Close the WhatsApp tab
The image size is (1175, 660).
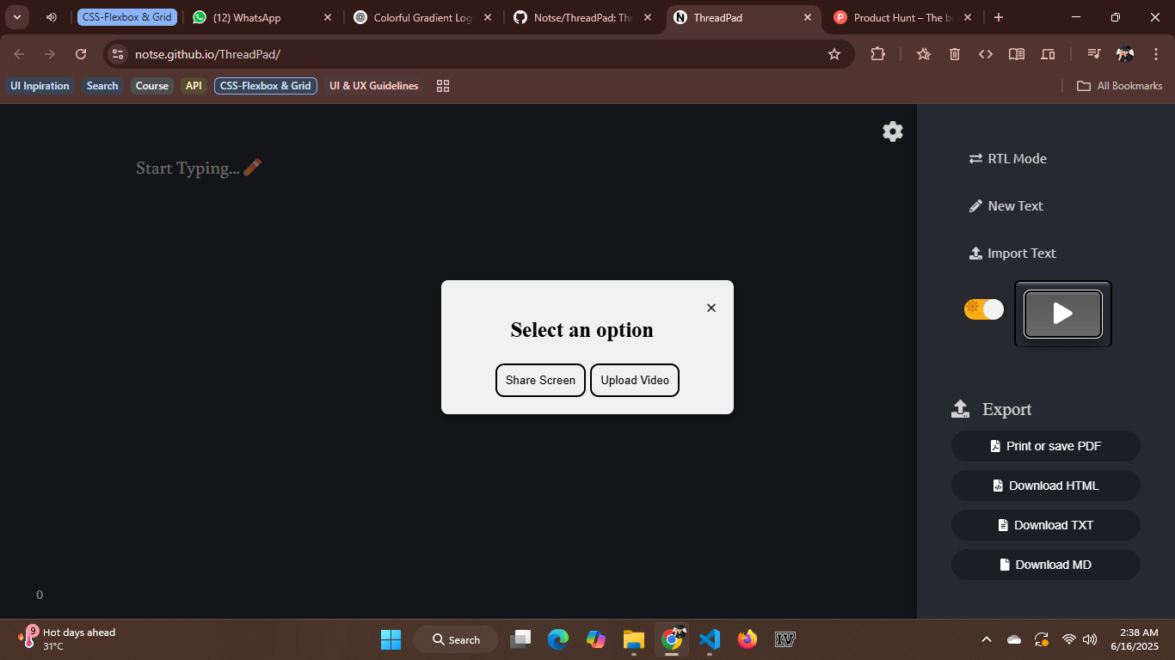pos(328,17)
